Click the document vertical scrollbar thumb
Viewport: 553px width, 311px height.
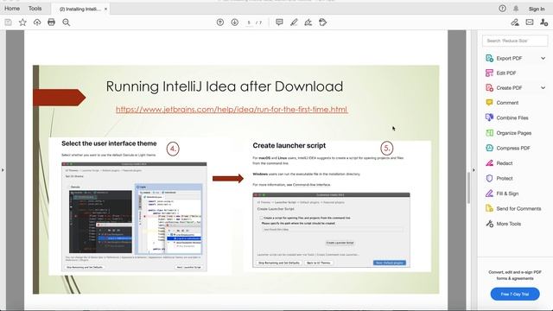click(468, 188)
